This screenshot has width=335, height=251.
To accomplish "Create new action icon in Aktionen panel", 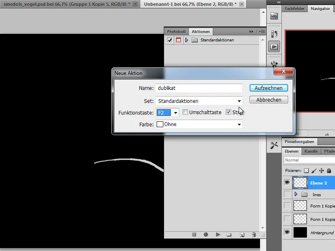I will point(242,235).
